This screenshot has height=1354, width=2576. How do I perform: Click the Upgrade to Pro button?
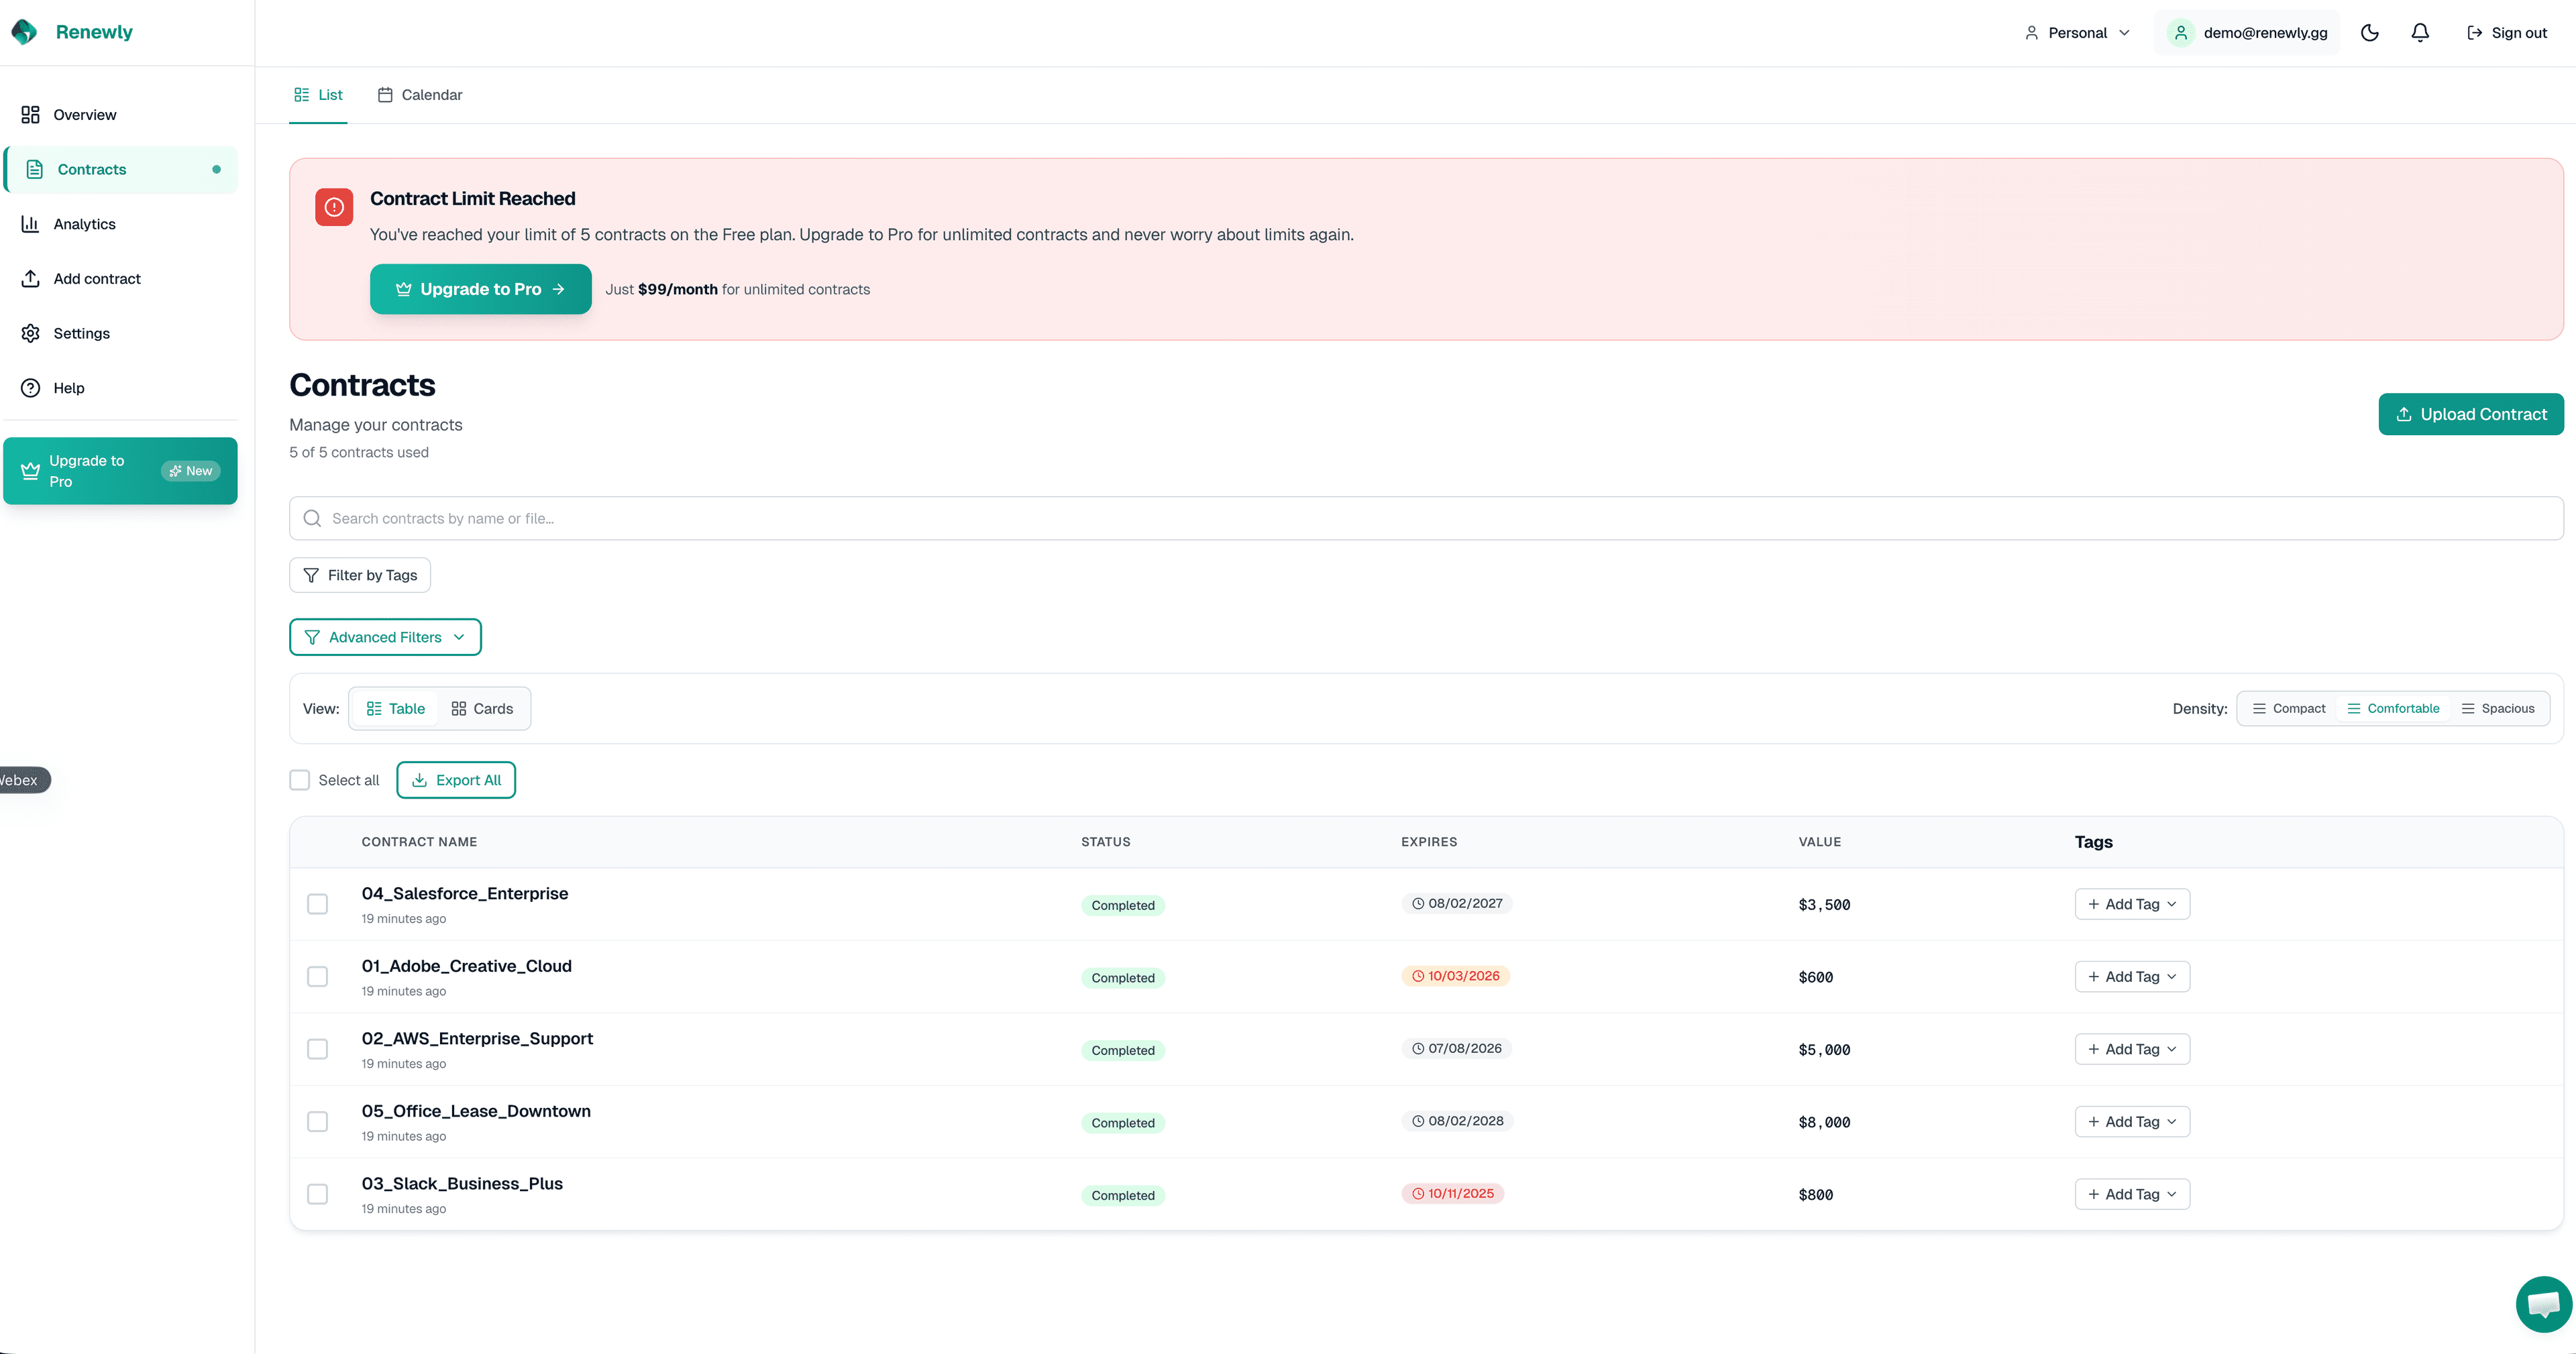coord(480,289)
